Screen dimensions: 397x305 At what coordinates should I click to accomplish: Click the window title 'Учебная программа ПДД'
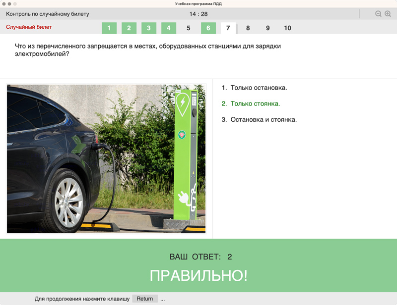pos(198,4)
